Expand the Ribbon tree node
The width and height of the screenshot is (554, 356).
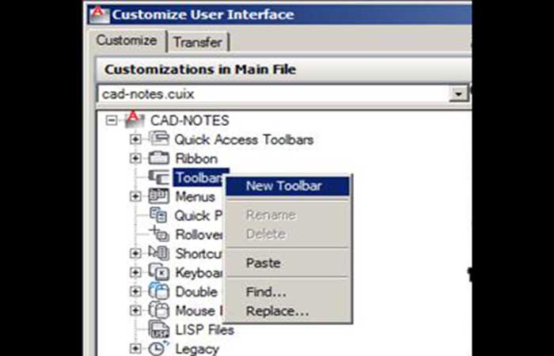pos(135,159)
